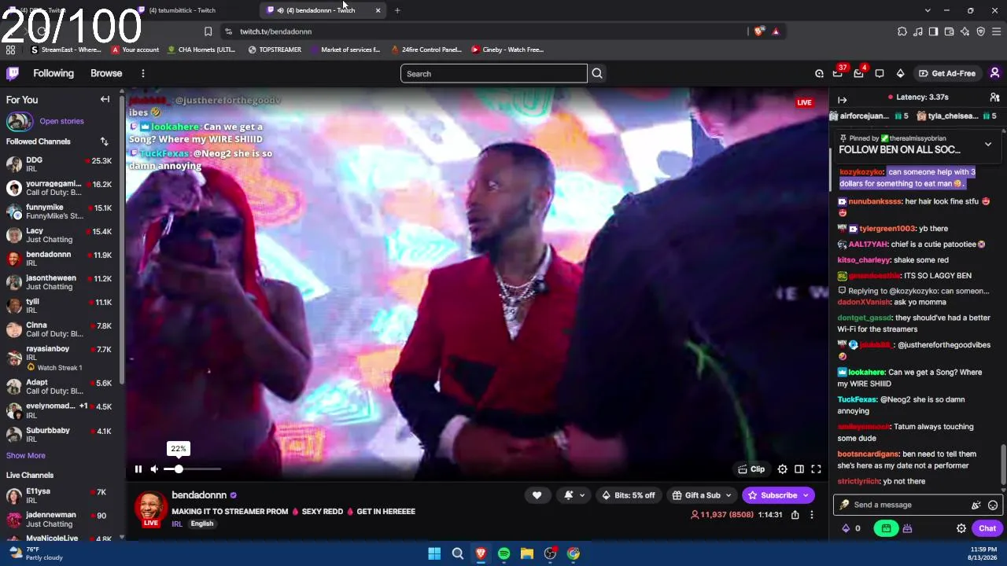
Task: Open the mail icon showing badge 4
Action: pyautogui.click(x=859, y=72)
